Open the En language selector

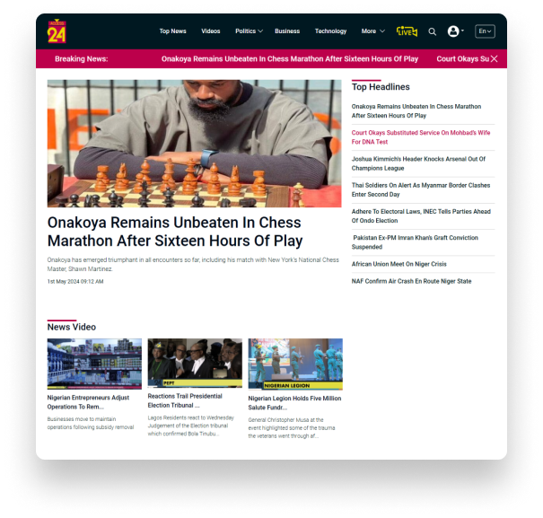point(485,31)
